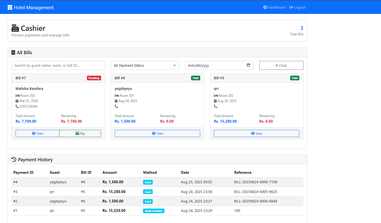This screenshot has width=381, height=223.
Task: Click the calendar icon next to Aug 24, 2025 on Bill #6
Action: 117,101
